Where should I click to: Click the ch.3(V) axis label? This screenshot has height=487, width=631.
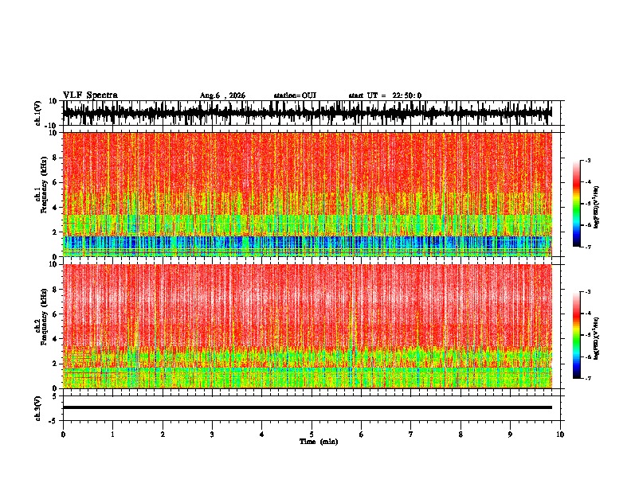click(x=38, y=408)
